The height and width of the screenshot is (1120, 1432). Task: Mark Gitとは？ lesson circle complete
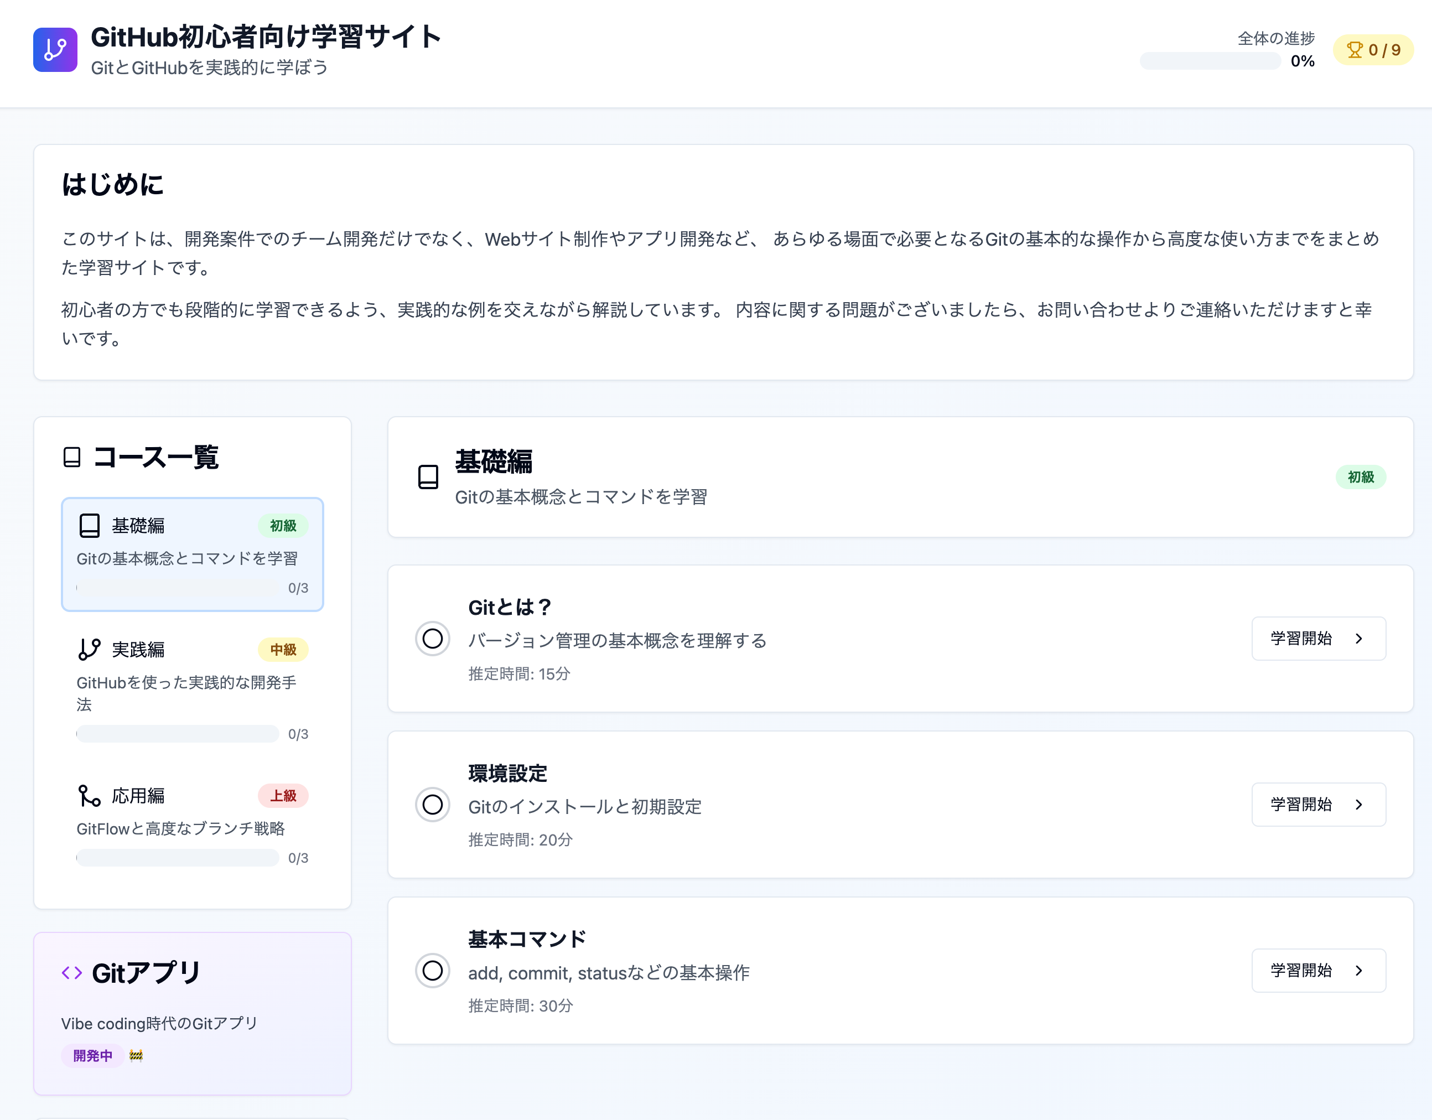click(x=432, y=638)
